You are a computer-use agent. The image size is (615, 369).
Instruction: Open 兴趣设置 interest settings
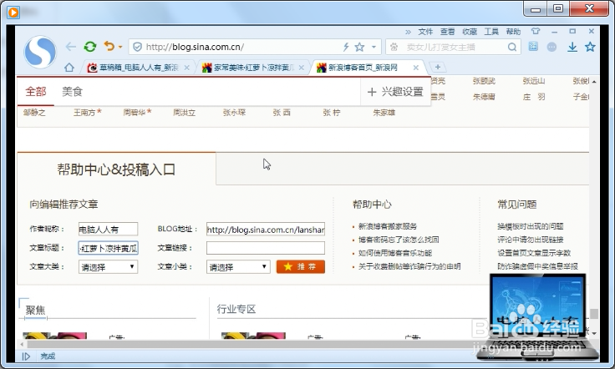pyautogui.click(x=395, y=92)
